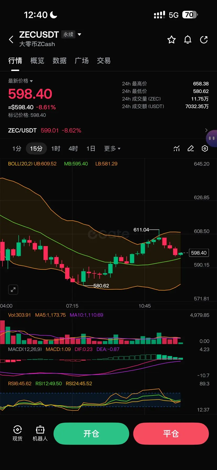The image size is (217, 470).
Task: Tap the Vol:303.91 volume label
Action: tap(19, 315)
